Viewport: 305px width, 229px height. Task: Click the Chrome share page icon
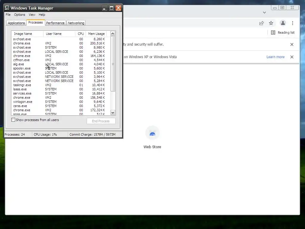tap(262, 23)
